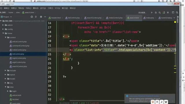Screen dimensions: 185x104
Task: Click line number 22 in gutter
Action: 49,50
